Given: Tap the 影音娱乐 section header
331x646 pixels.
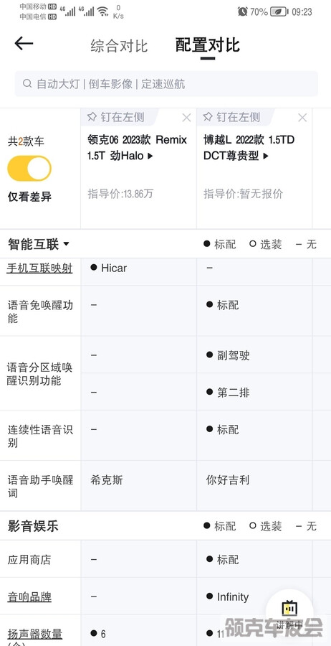Looking at the screenshot, I should pos(33,526).
